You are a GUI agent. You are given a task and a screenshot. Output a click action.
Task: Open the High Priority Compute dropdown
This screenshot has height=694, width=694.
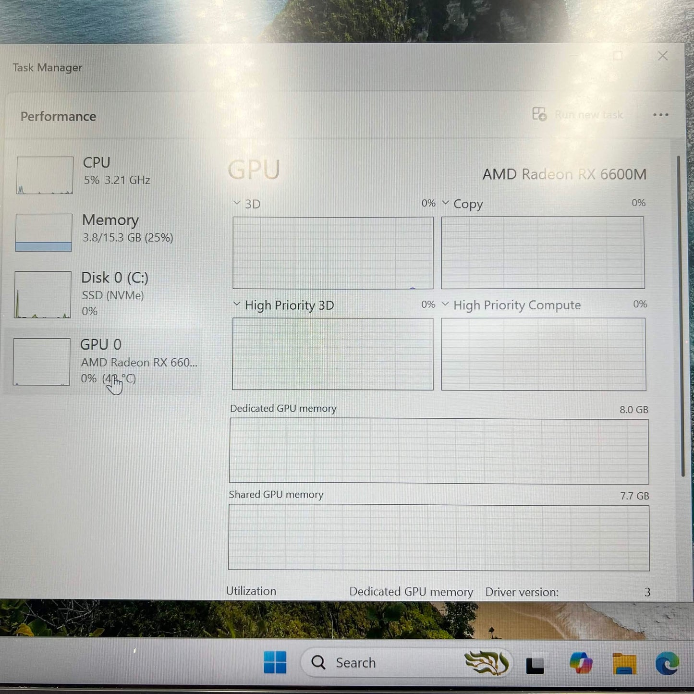click(445, 304)
